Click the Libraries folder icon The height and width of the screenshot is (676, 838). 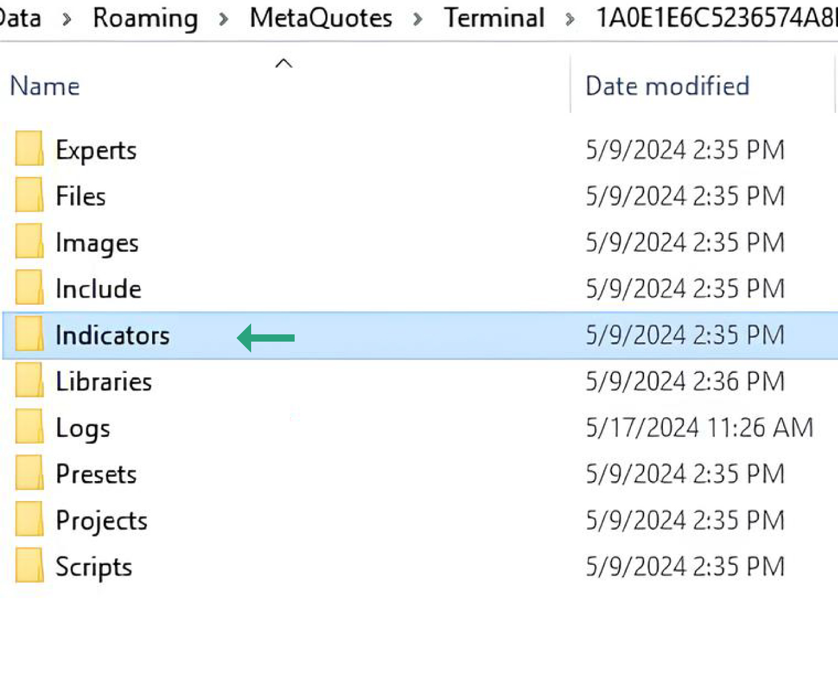29,381
